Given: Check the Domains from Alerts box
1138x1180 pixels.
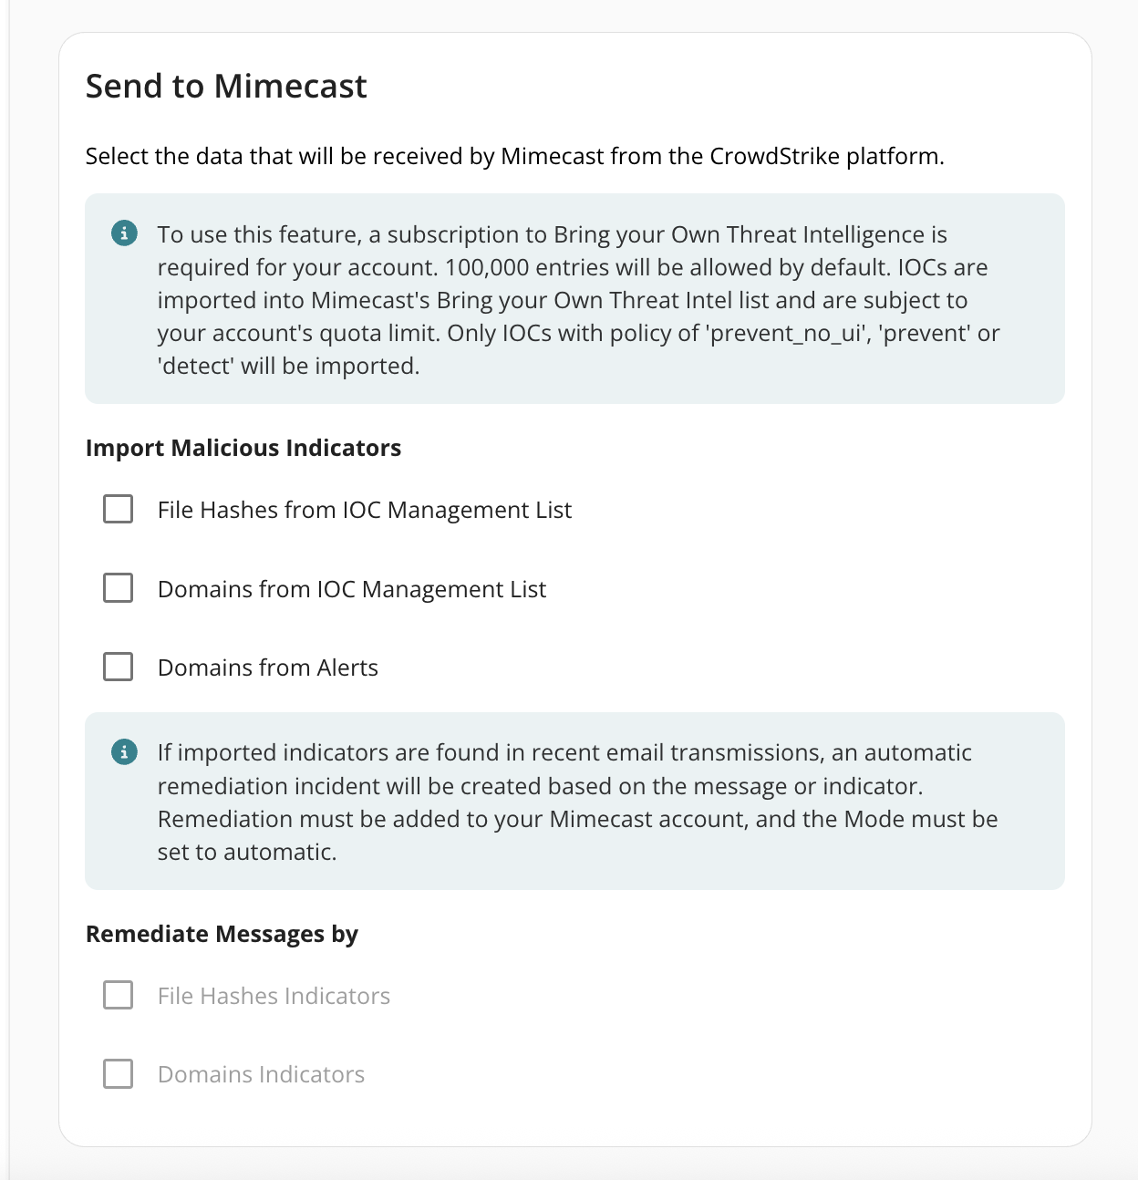Looking at the screenshot, I should click(x=119, y=667).
